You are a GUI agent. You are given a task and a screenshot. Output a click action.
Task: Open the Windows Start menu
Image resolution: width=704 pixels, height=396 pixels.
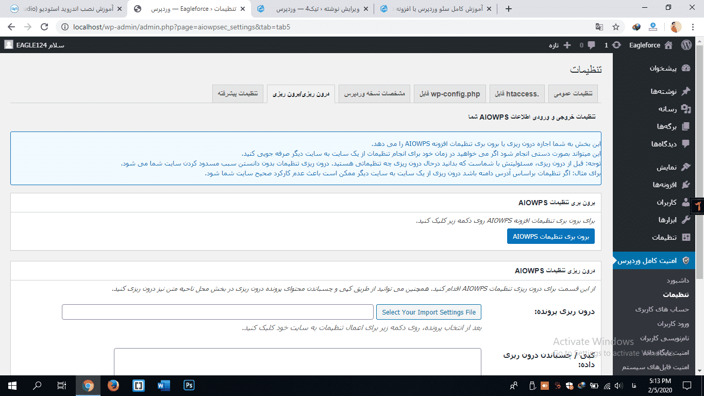[12, 385]
